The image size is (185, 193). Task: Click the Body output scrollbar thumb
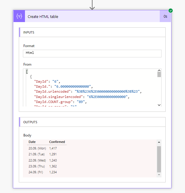159,159
